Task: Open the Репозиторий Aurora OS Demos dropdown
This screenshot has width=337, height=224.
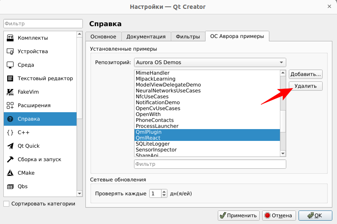Action: click(210, 62)
